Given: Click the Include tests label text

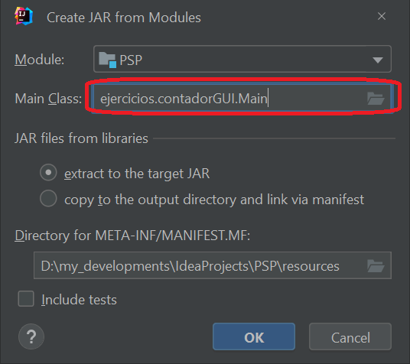Looking at the screenshot, I should tap(80, 300).
